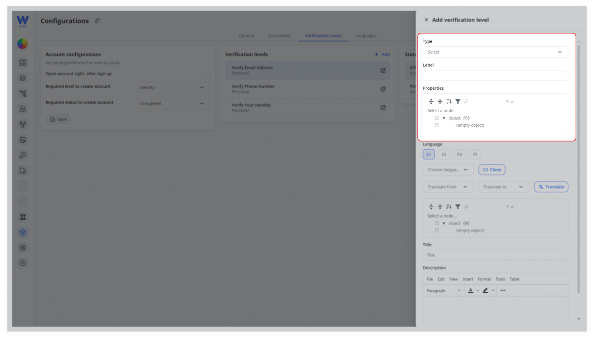The height and width of the screenshot is (340, 594).
Task: Sort contents in Properties editor
Action: point(449,101)
